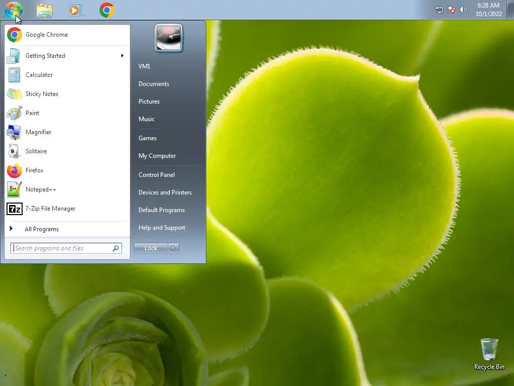Open Help and Support
The height and width of the screenshot is (386, 514).
coord(162,228)
